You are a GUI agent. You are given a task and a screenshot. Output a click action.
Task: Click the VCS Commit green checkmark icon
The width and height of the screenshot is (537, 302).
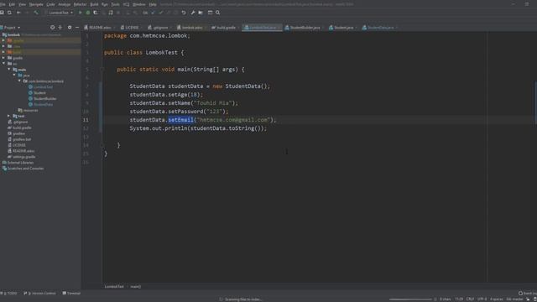(x=160, y=13)
